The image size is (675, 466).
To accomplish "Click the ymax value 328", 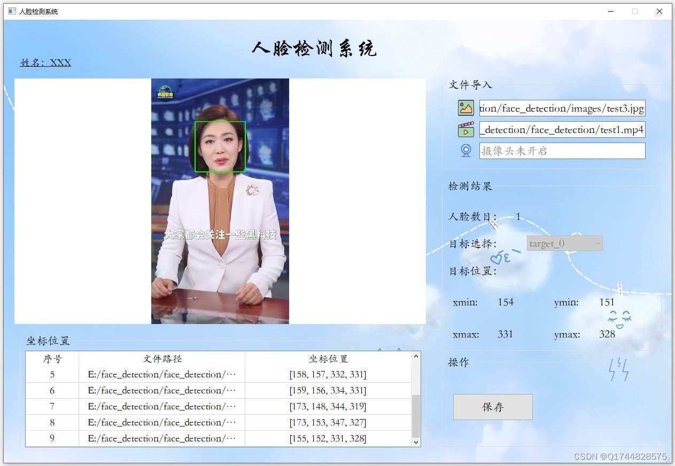I will (607, 334).
